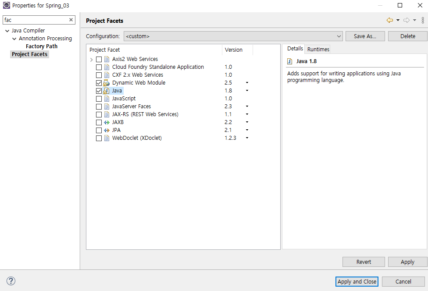
Task: Click the Revert button
Action: (364, 262)
